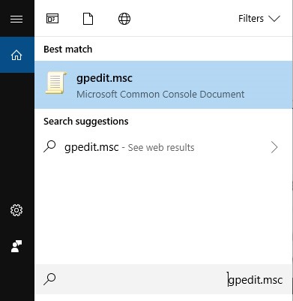Click the gpedit.msc scroll document icon
Screen dimensions: 293x301
click(x=56, y=83)
